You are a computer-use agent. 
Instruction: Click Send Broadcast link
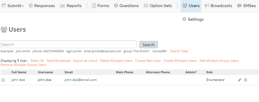[58, 61]
